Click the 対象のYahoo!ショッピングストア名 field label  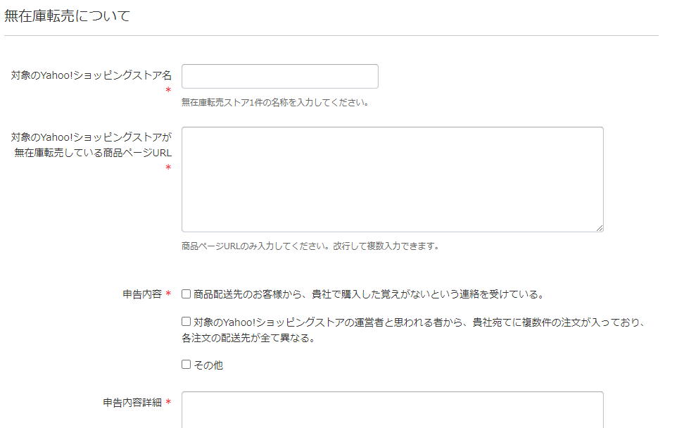tap(91, 75)
